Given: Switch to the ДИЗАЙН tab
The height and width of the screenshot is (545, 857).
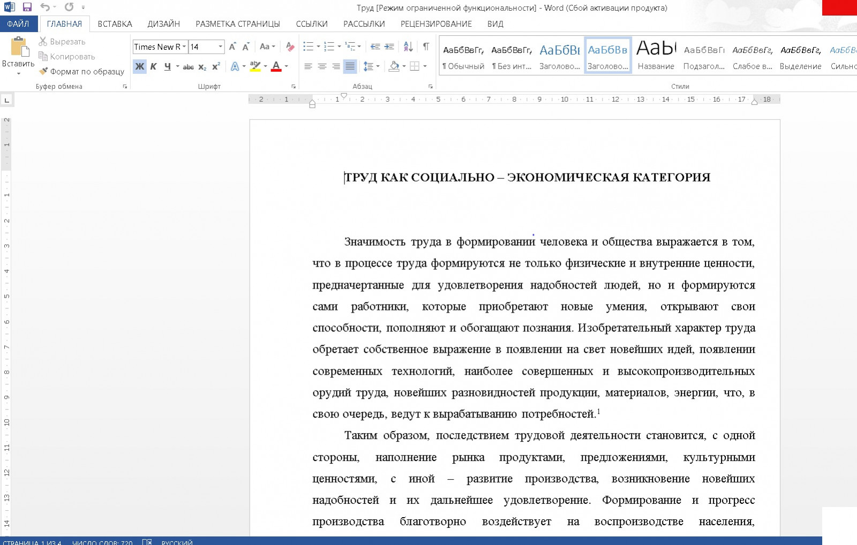Looking at the screenshot, I should click(163, 24).
